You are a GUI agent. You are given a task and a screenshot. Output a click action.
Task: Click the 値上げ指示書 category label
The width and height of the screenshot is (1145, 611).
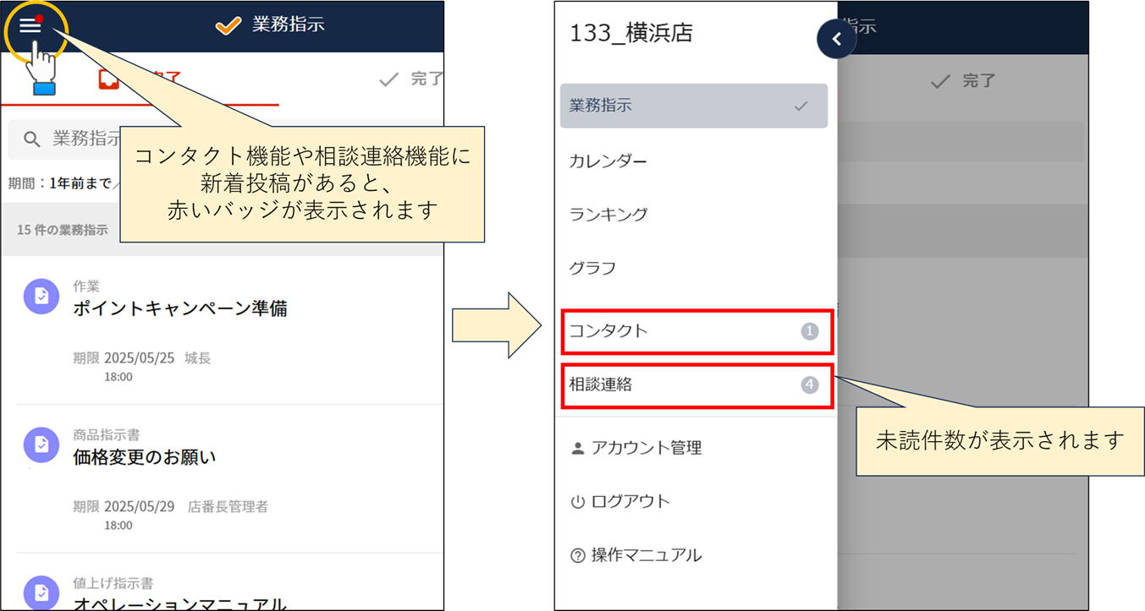(x=113, y=584)
